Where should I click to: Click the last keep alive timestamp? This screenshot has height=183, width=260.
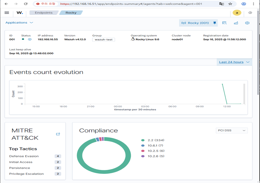click(31, 53)
